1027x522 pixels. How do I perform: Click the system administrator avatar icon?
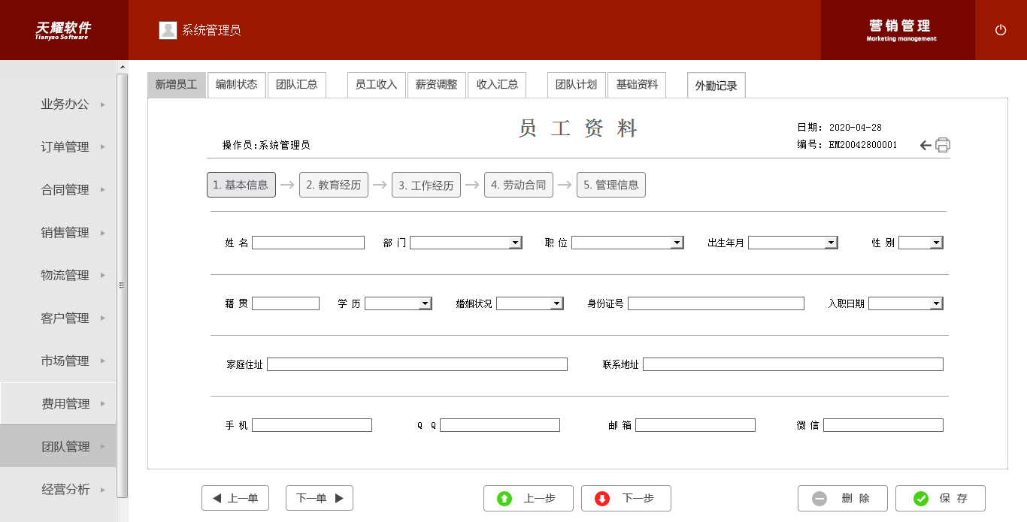pyautogui.click(x=168, y=30)
